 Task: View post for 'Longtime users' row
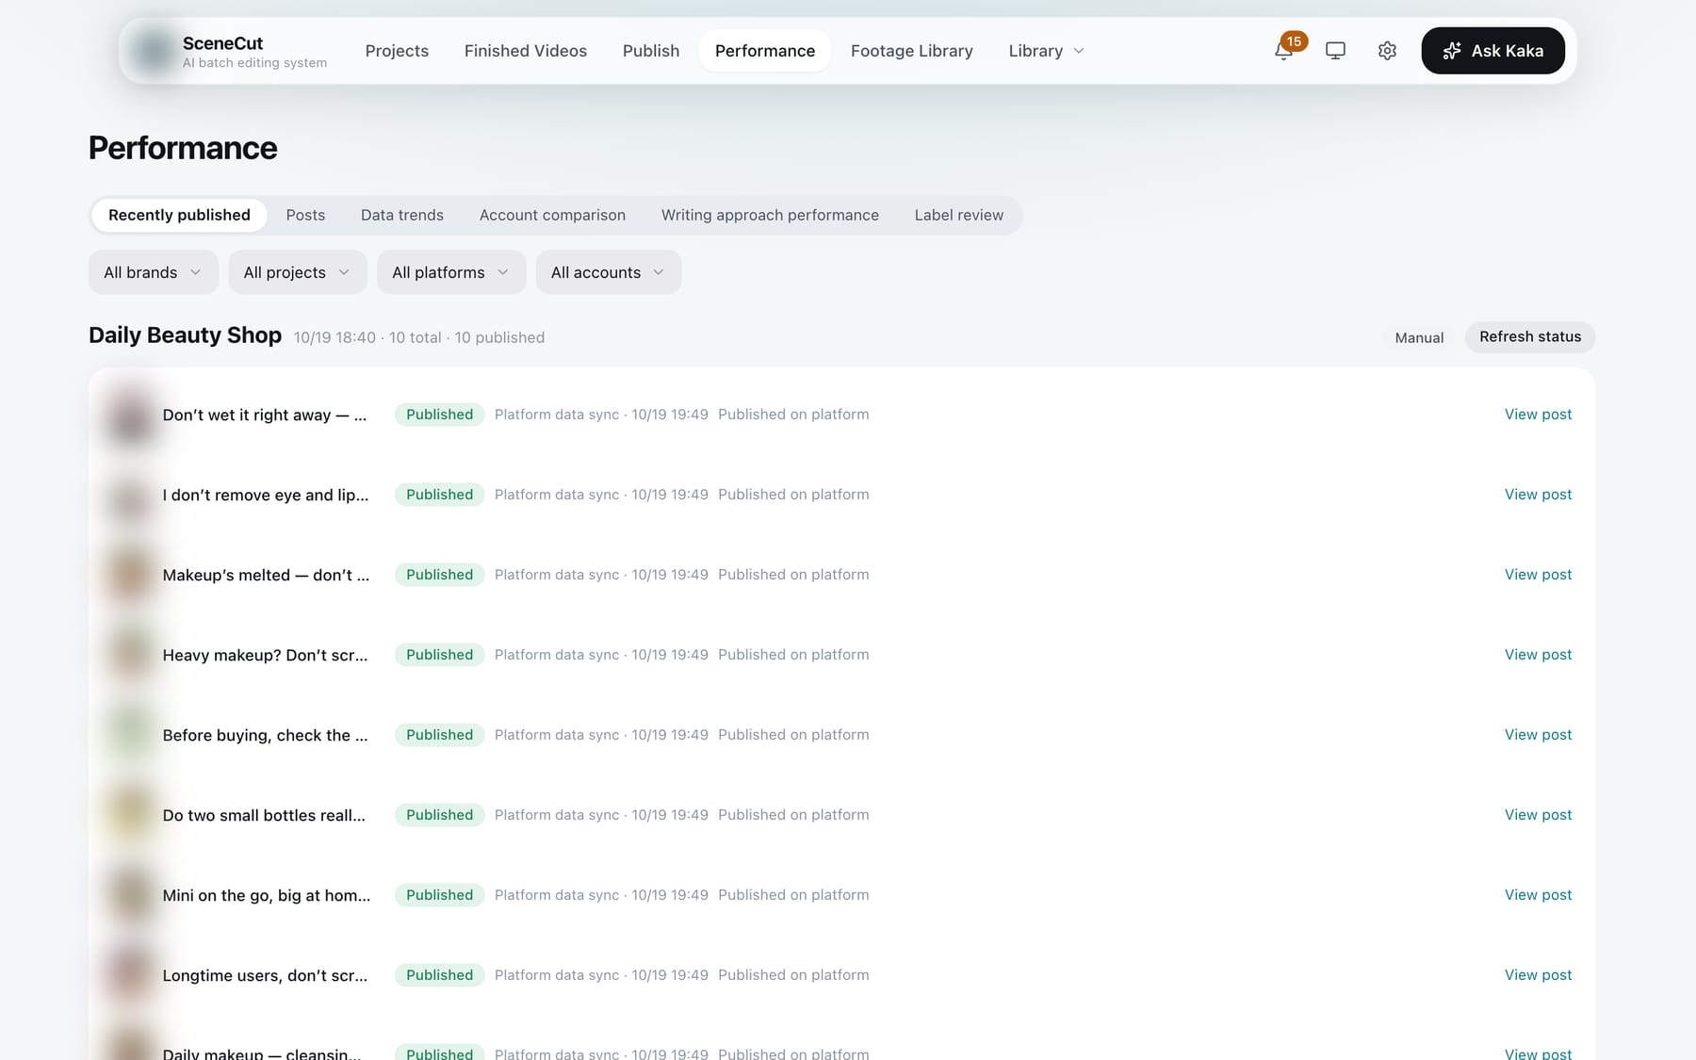tap(1538, 975)
